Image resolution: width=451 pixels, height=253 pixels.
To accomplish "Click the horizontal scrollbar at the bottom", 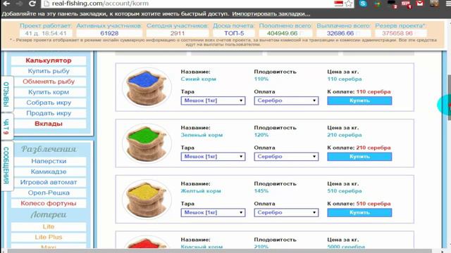I will (x=220, y=251).
